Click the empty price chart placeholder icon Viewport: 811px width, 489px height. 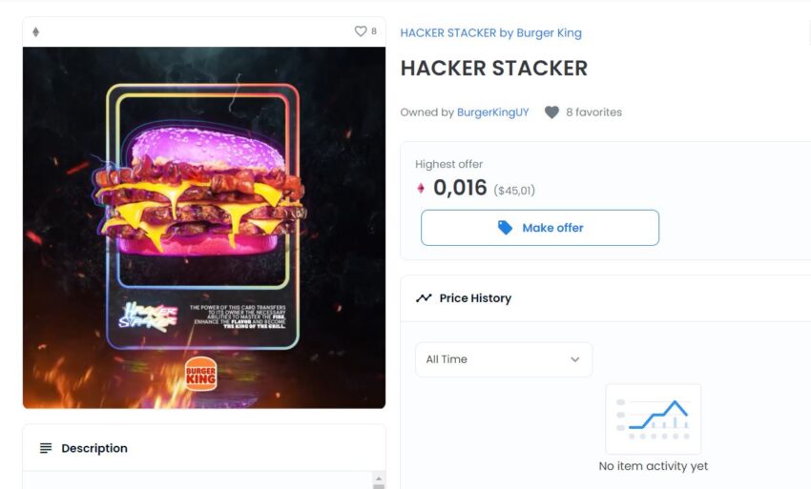[654, 419]
